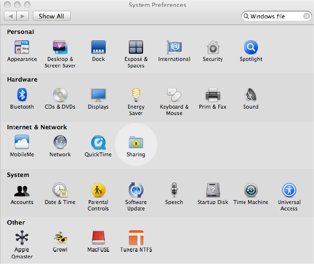Click the search magnifier icon
This screenshot has height=264, width=314.
(246, 16)
